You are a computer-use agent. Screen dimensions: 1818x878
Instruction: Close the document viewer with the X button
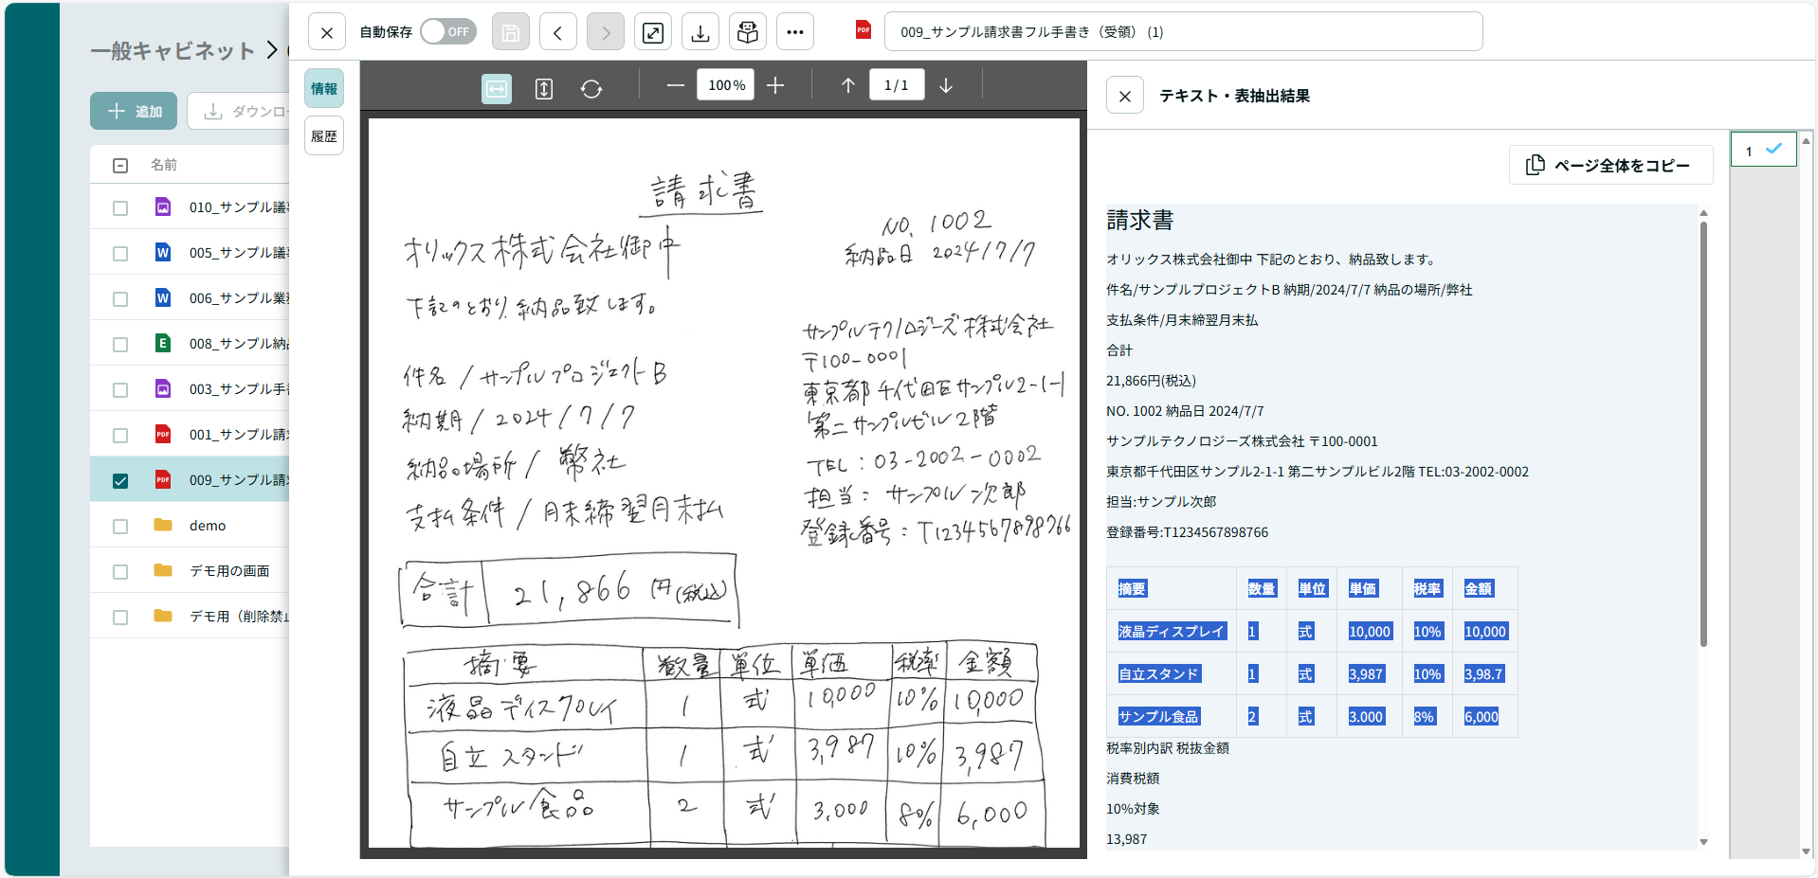[327, 32]
